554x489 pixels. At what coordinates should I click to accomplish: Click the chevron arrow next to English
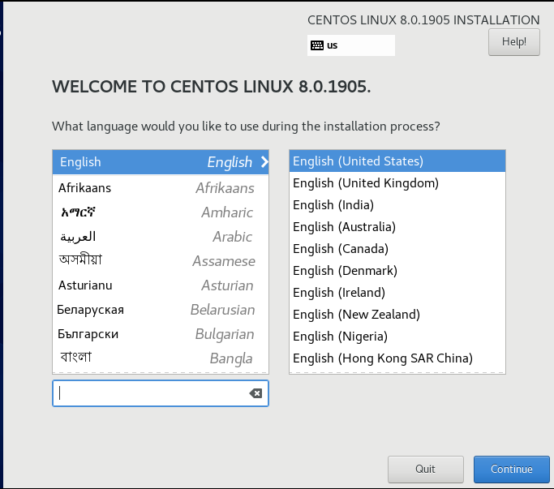(264, 162)
